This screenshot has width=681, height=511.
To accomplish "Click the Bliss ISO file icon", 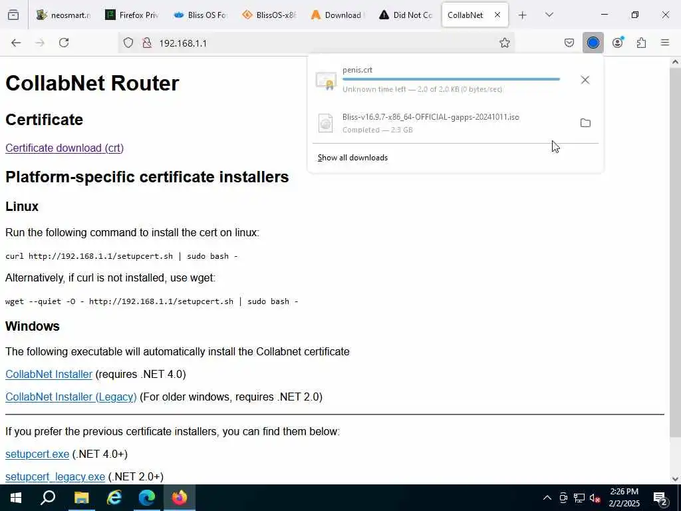I will click(326, 123).
